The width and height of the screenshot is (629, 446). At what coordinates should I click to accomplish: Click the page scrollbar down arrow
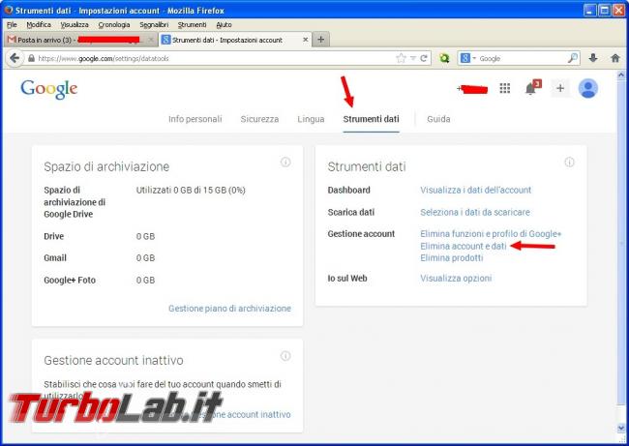tap(621, 429)
